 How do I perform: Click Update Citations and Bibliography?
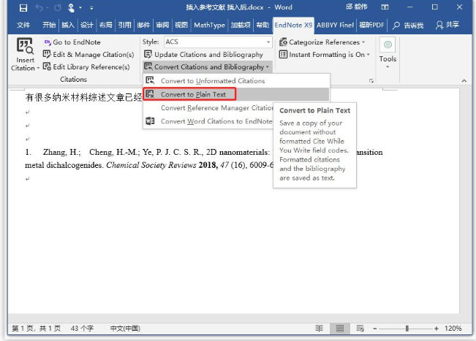(203, 55)
